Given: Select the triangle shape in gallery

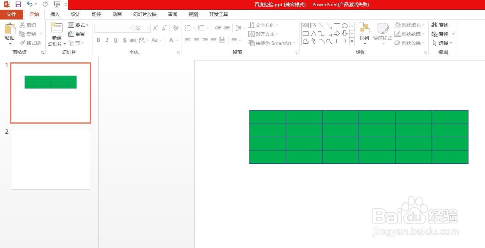Looking at the screenshot, I should pyautogui.click(x=313, y=34).
